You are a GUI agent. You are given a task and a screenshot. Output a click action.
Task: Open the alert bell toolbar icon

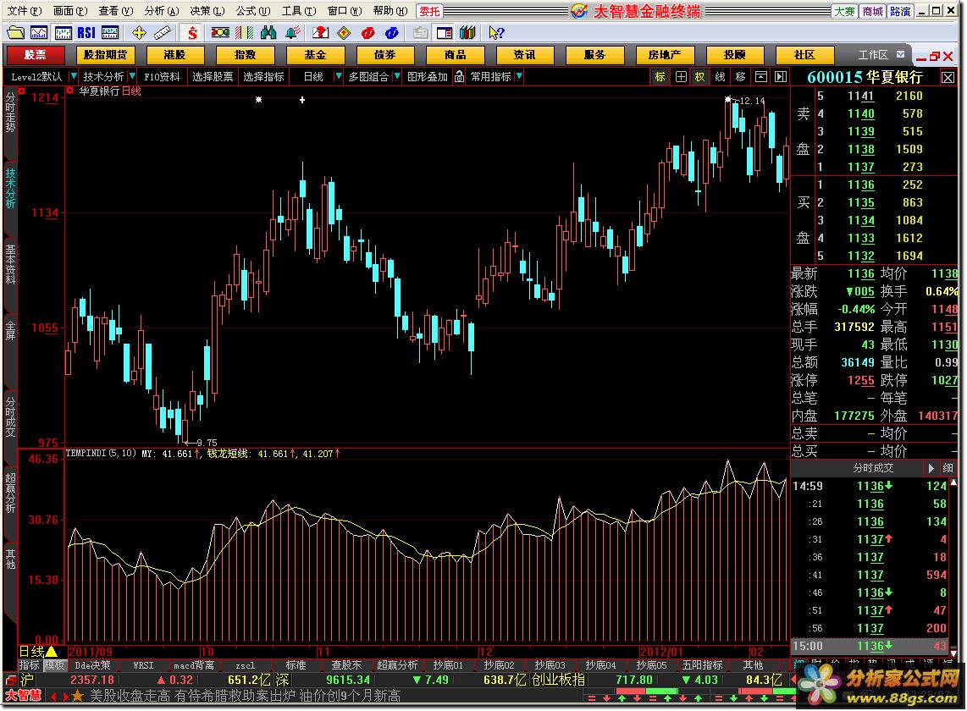[292, 33]
